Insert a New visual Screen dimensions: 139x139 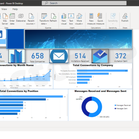[64, 19]
